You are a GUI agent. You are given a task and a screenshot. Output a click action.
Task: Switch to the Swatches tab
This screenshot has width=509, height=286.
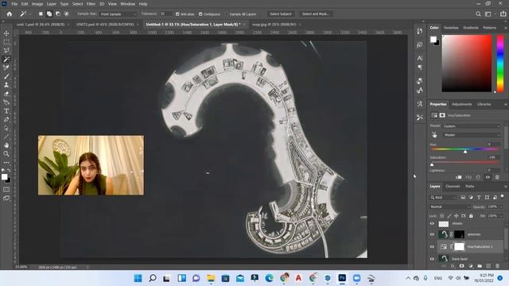451,28
